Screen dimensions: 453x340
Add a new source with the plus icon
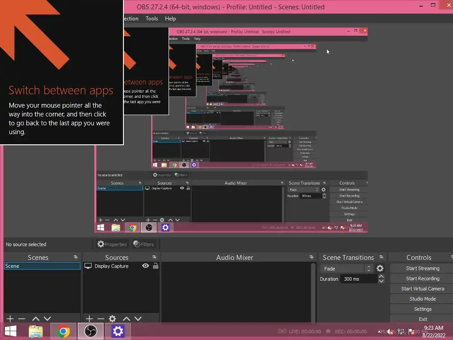(x=89, y=319)
